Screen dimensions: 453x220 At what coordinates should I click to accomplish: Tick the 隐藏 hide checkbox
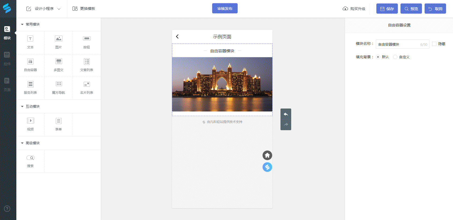point(434,44)
